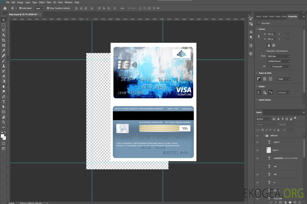Toggle Show Transform Controls checkbox
This screenshot has width=307, height=204.
point(48,8)
